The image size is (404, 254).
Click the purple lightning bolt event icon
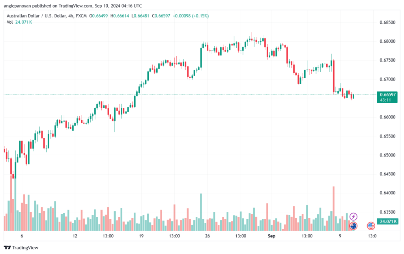coord(353,216)
